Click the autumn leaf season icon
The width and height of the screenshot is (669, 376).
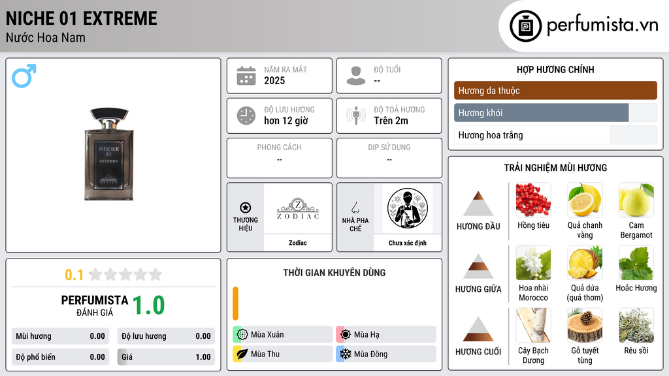242,354
